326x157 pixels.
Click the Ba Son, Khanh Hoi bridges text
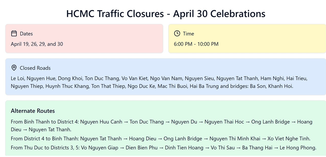[x=271, y=86]
